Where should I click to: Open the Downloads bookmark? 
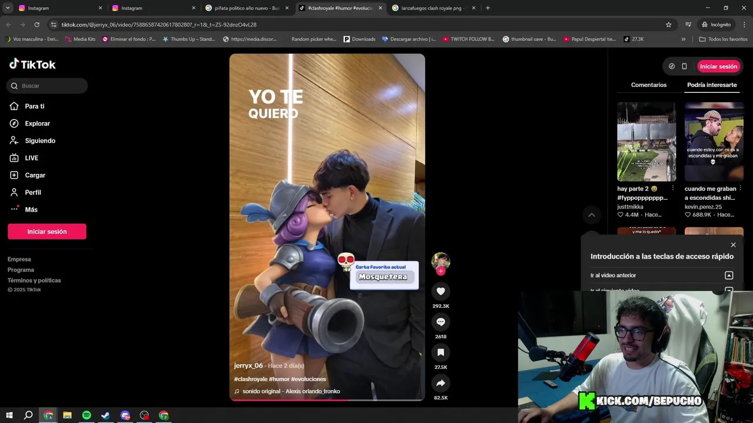pos(359,39)
